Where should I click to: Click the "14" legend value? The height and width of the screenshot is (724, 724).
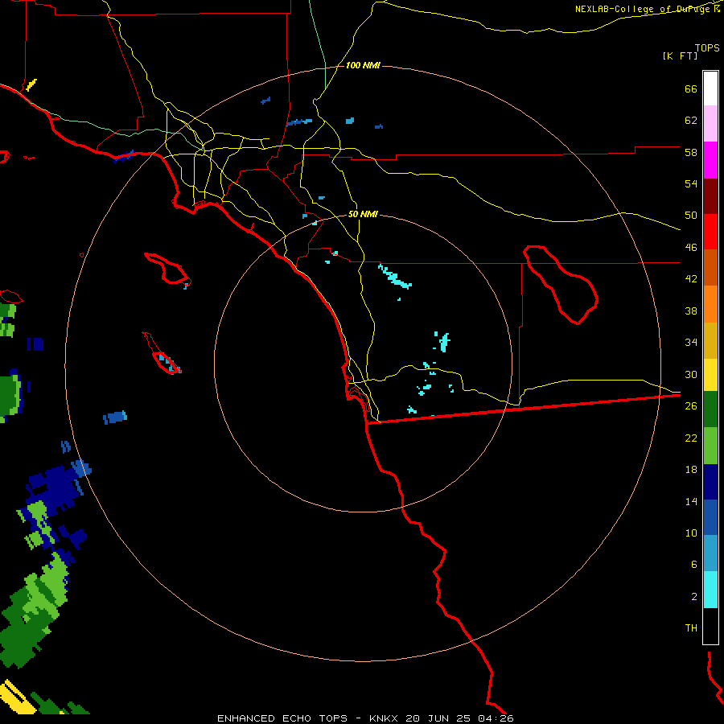click(691, 501)
